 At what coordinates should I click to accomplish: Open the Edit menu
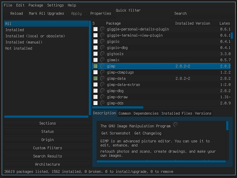pyautogui.click(x=20, y=5)
